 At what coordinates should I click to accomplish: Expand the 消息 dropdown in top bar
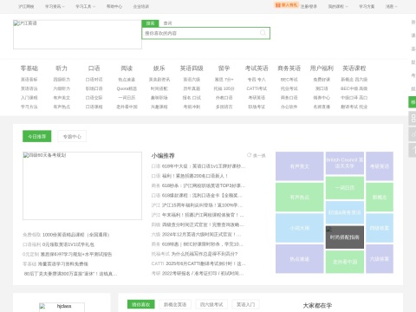392,6
